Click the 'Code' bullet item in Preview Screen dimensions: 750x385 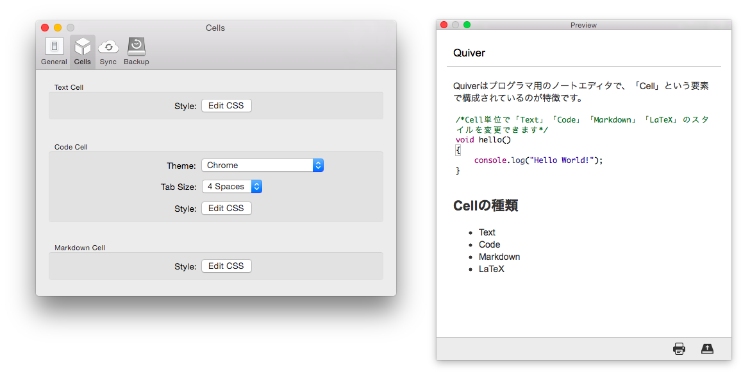coord(489,244)
